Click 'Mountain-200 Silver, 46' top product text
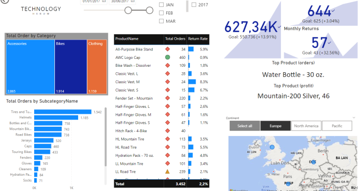This screenshot has height=191, width=358. coord(293,96)
